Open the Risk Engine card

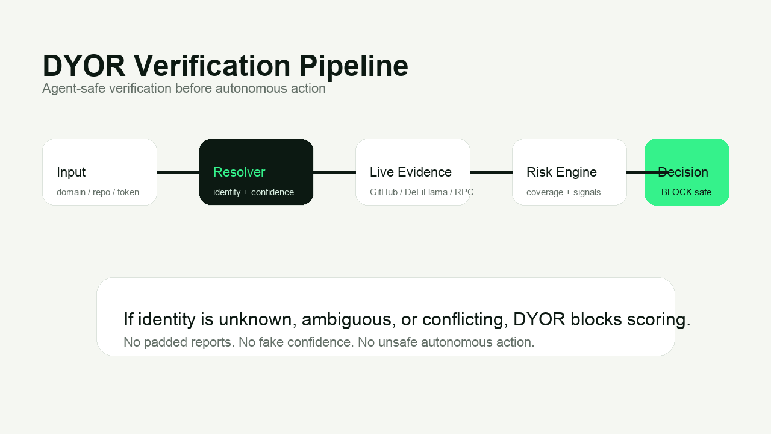pos(569,172)
